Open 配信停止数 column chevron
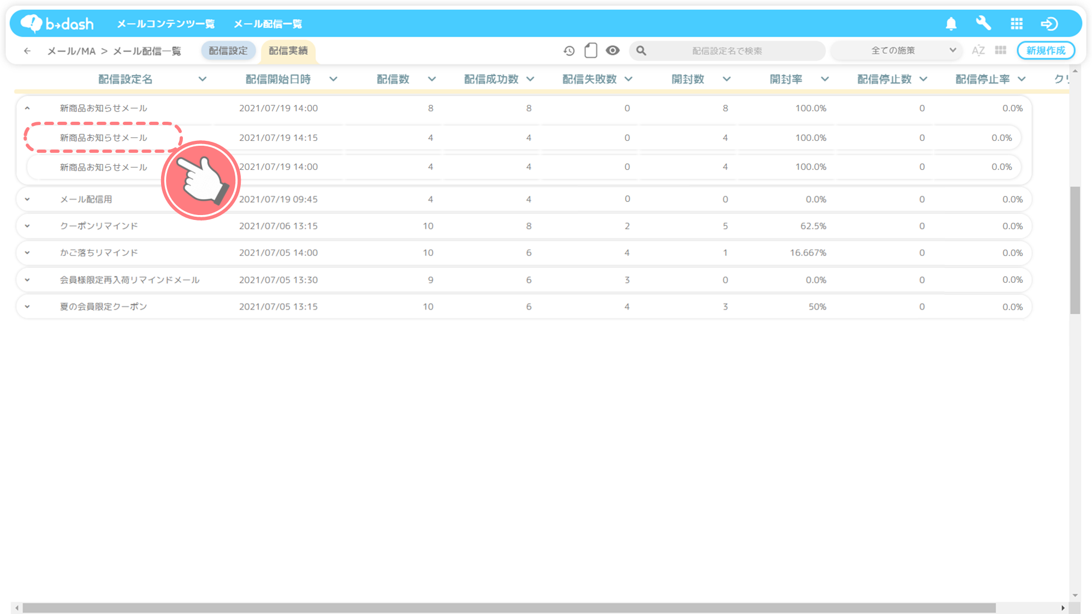Image resolution: width=1092 pixels, height=614 pixels. (923, 79)
